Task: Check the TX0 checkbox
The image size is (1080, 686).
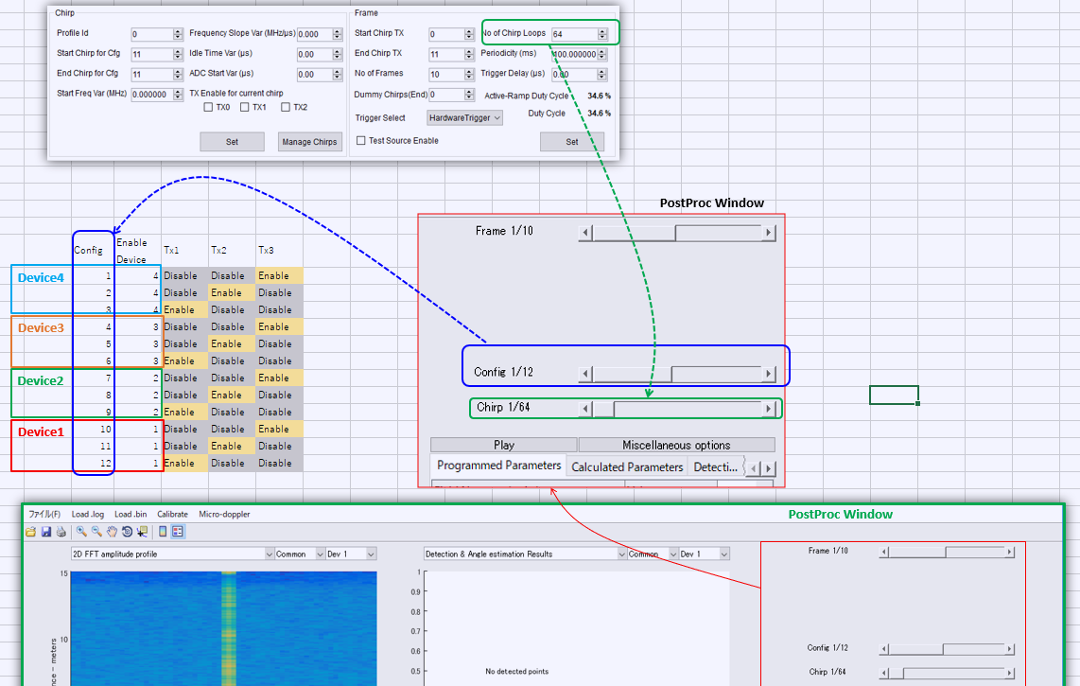Action: click(x=206, y=107)
